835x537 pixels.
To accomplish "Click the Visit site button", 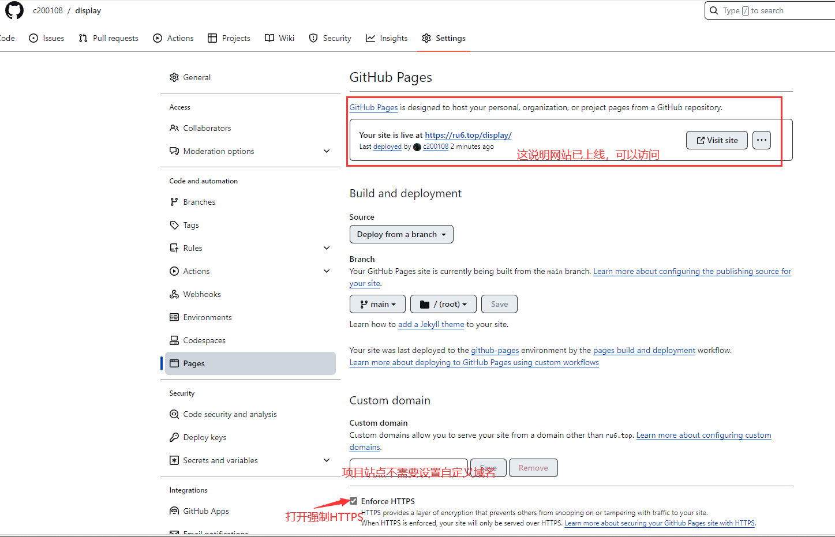I will pyautogui.click(x=716, y=140).
